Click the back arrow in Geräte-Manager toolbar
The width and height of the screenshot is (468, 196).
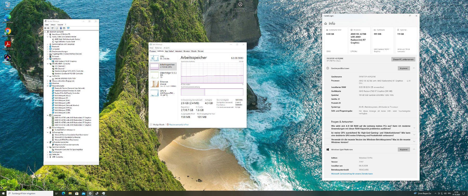45,28
